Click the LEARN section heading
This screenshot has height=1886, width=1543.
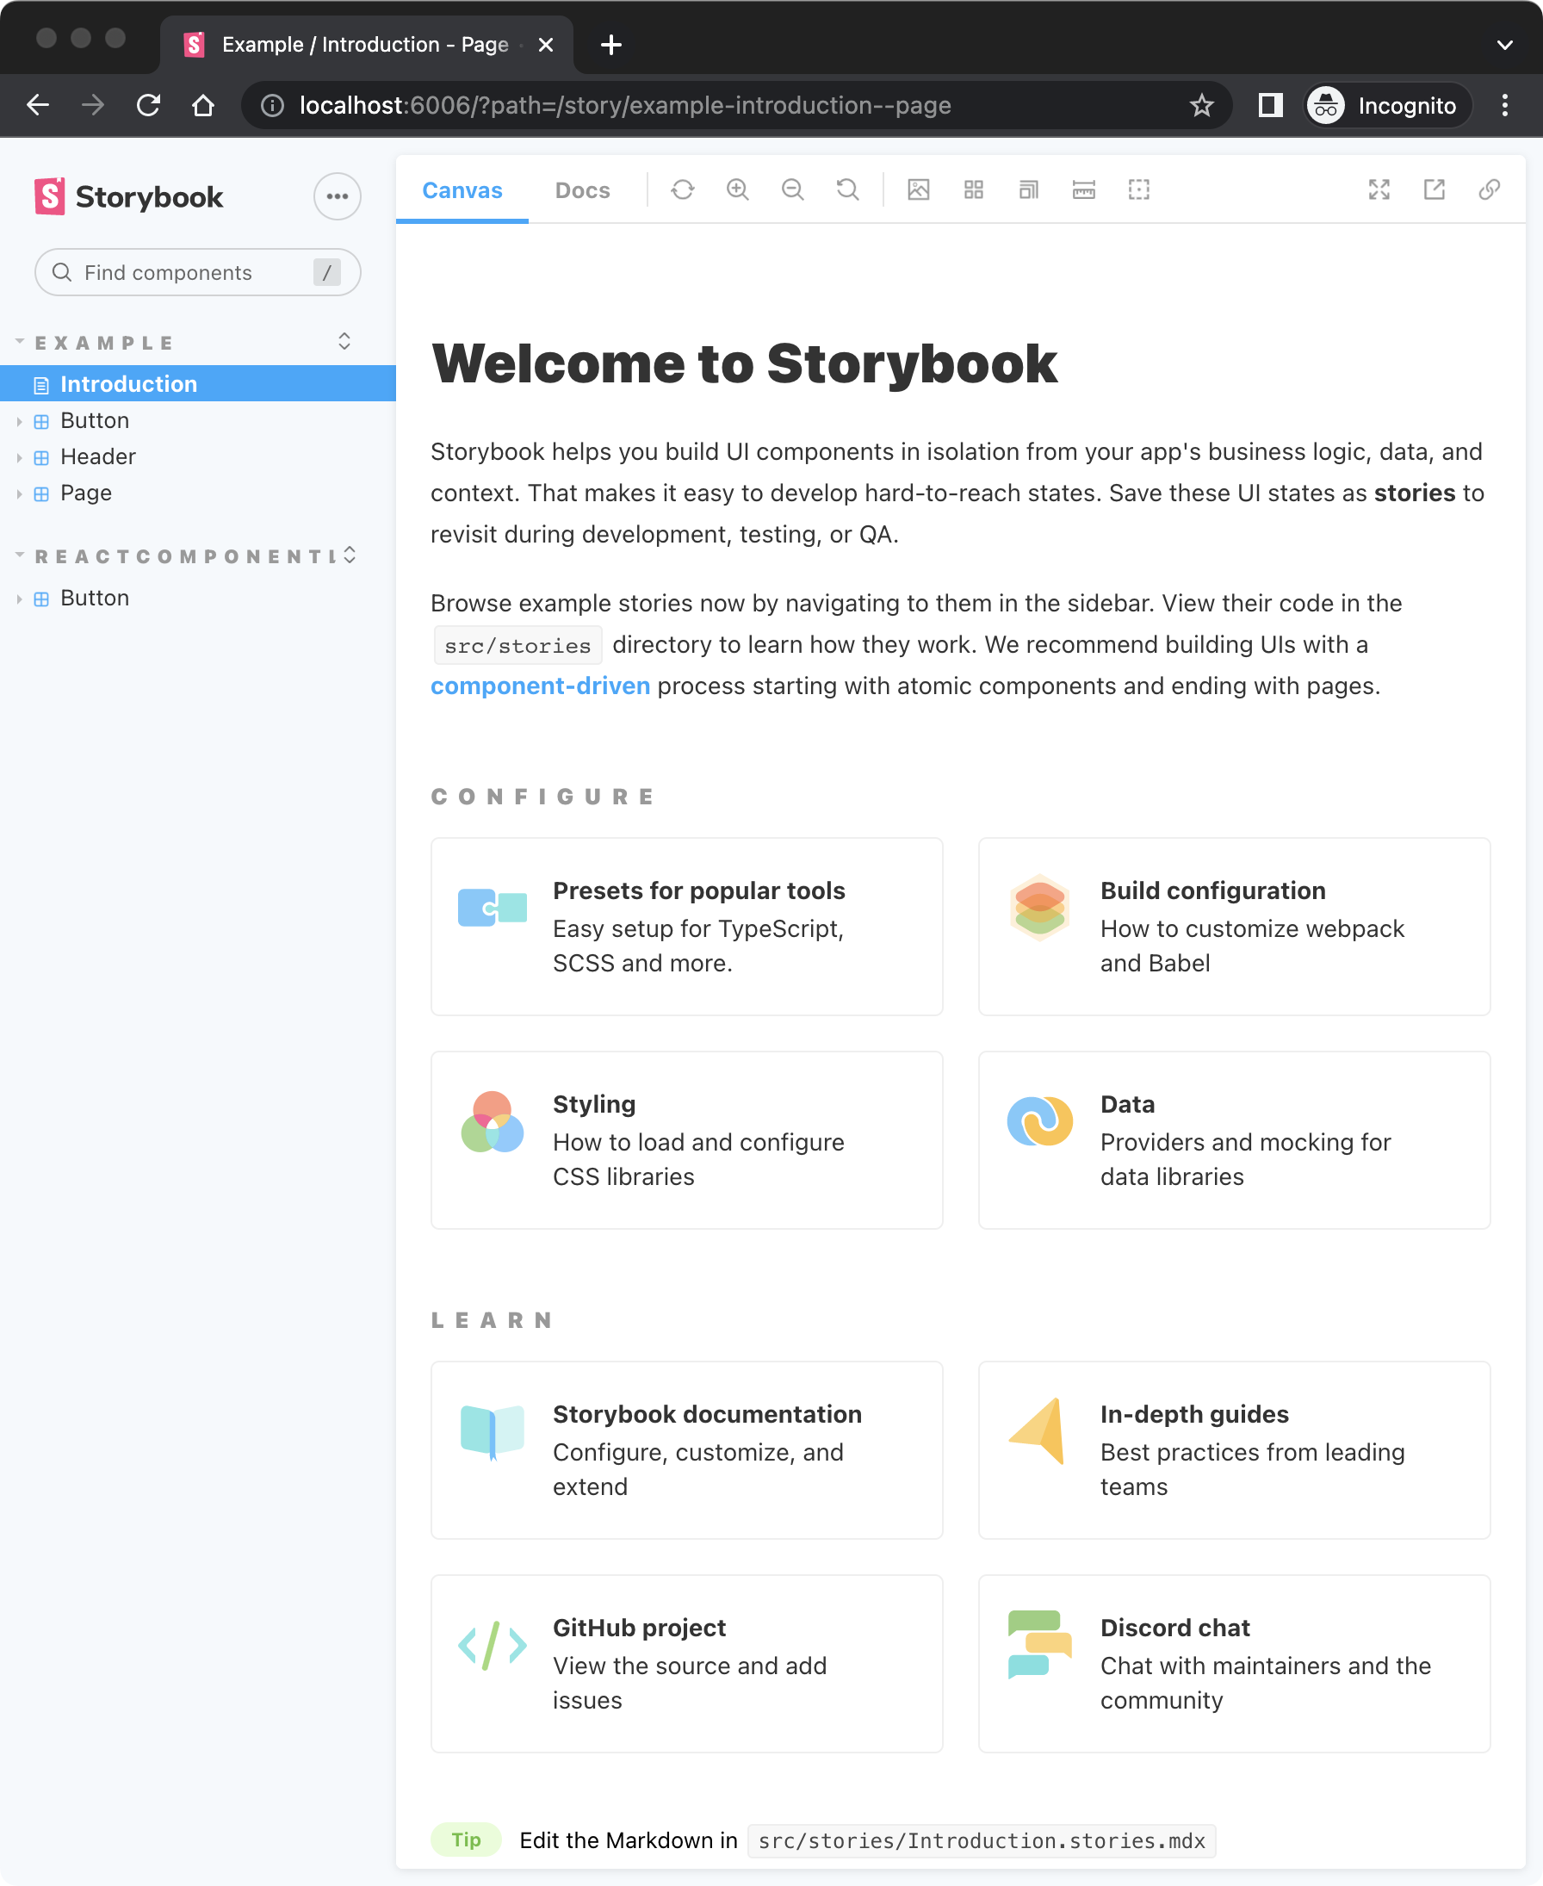(x=493, y=1320)
